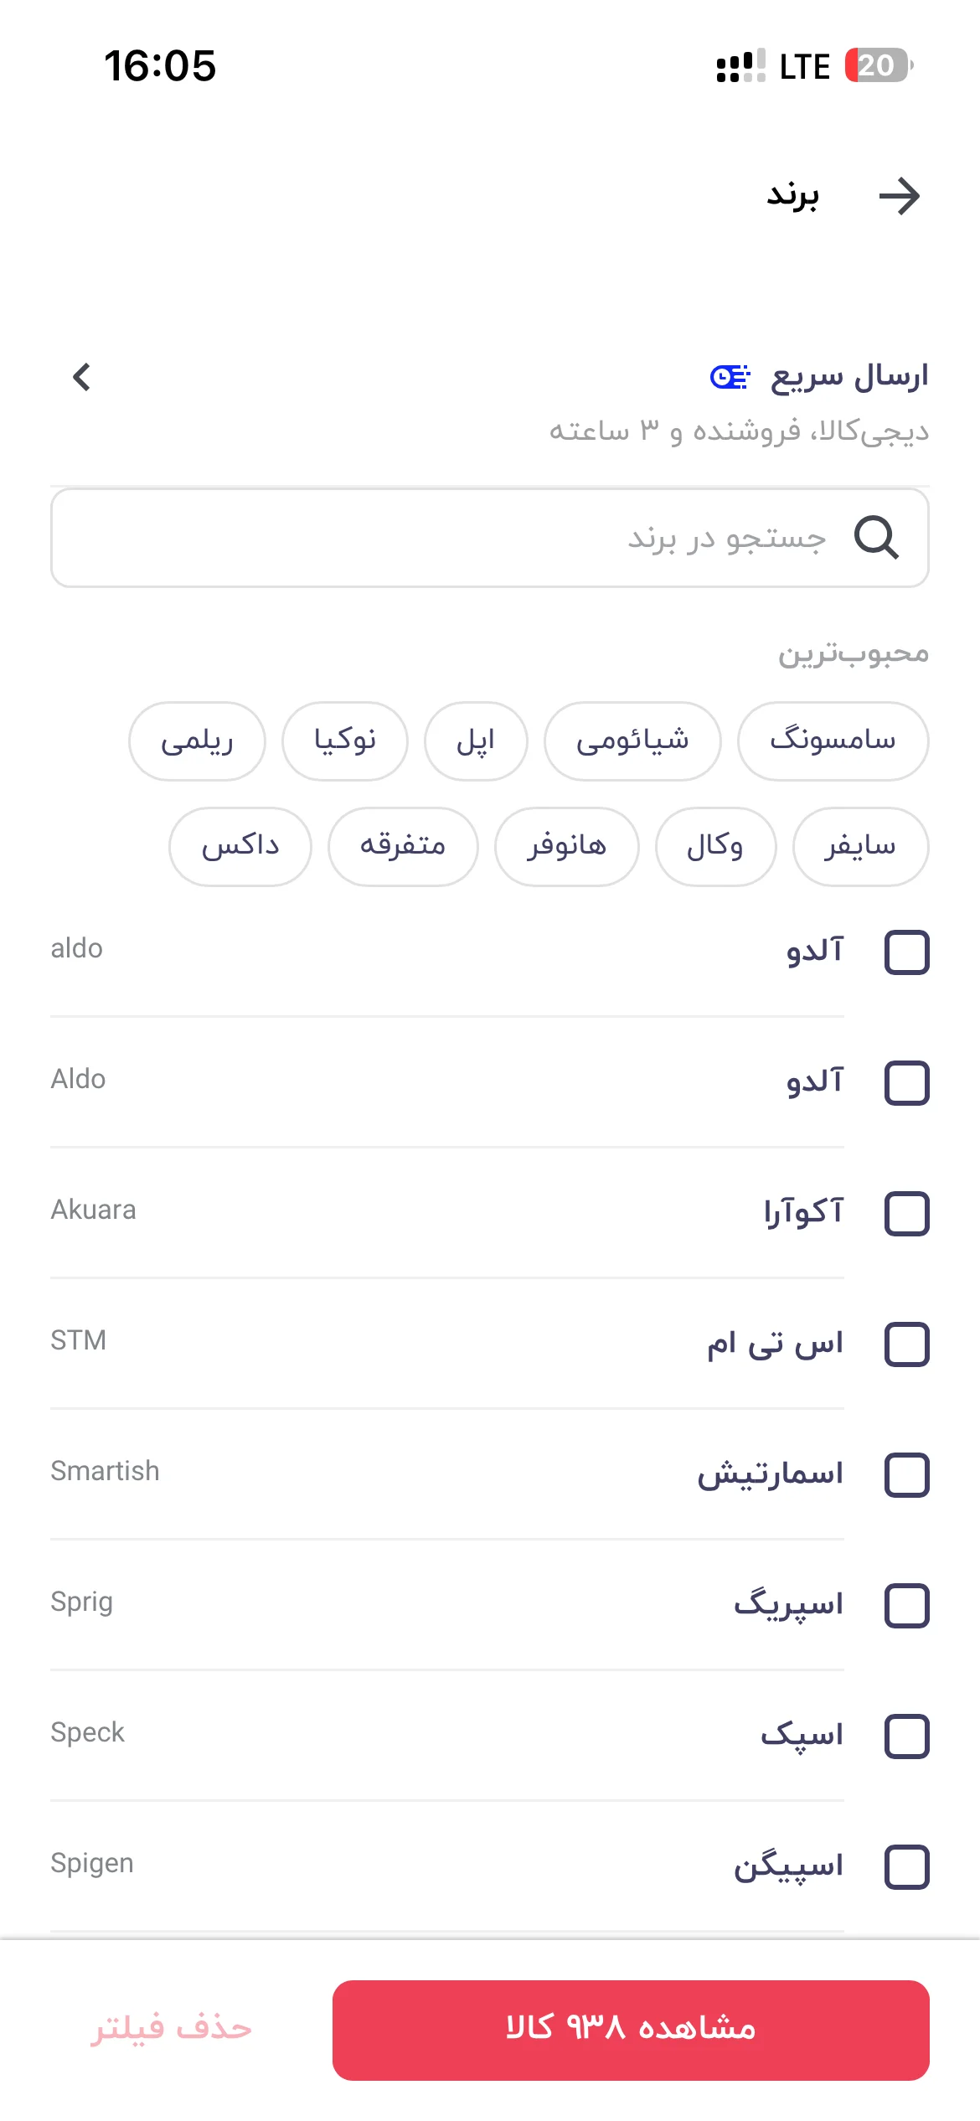
Task: Select the Speck brand checkbox
Action: (x=907, y=1737)
